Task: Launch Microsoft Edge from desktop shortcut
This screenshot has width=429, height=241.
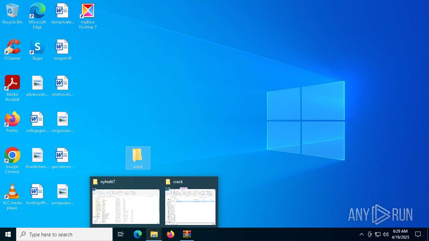Action: pos(37,16)
